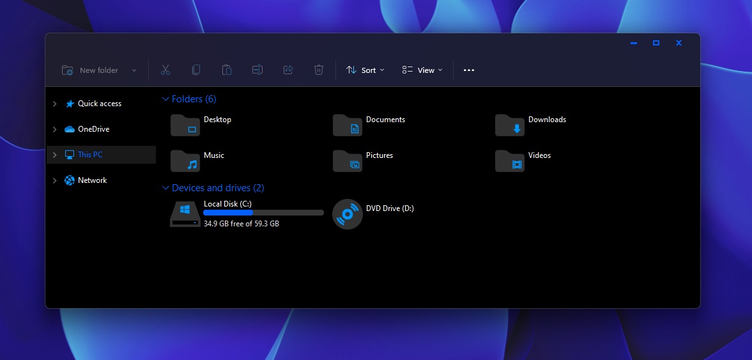Open the DVD Drive (D:)
This screenshot has width=752, height=360.
click(348, 214)
